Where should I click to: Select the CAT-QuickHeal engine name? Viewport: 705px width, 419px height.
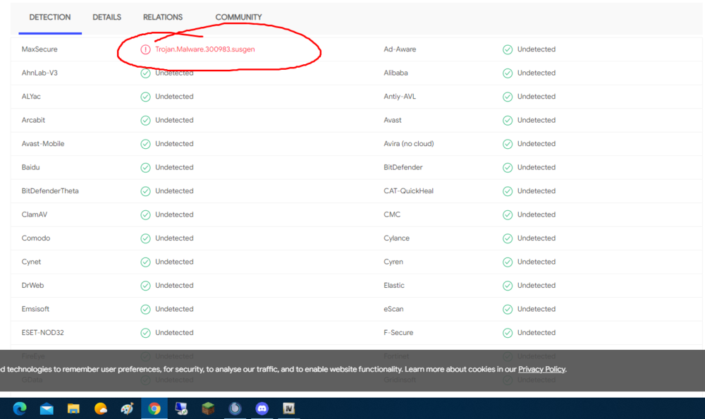click(x=409, y=191)
